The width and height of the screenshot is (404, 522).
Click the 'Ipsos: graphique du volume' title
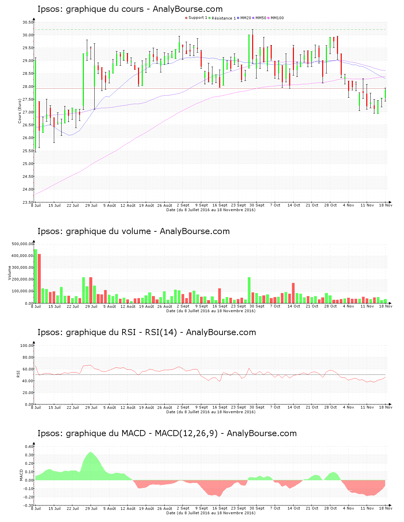[94, 231]
